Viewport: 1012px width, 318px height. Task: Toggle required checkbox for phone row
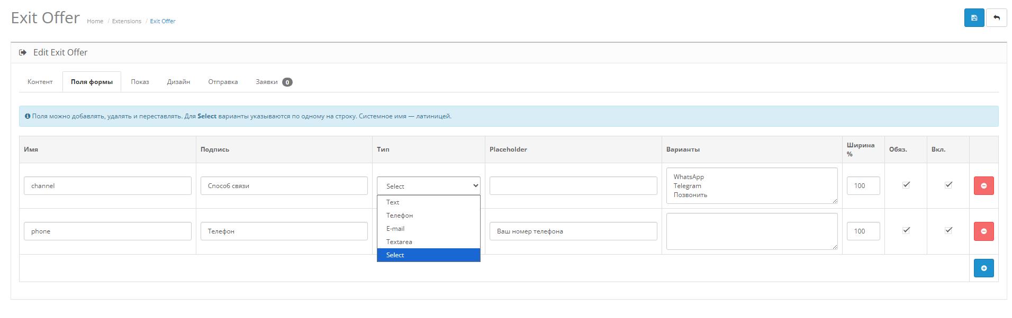click(906, 230)
